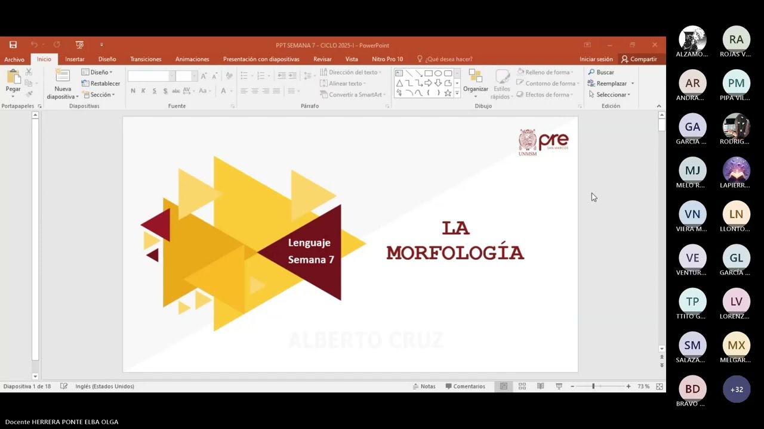This screenshot has height=429, width=764.
Task: Open the Sección dropdown
Action: (98, 95)
